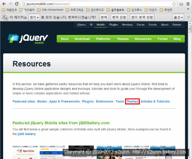Open the 글로벌회화 bookmark folder
The width and height of the screenshot is (192, 159).
click(x=116, y=10)
